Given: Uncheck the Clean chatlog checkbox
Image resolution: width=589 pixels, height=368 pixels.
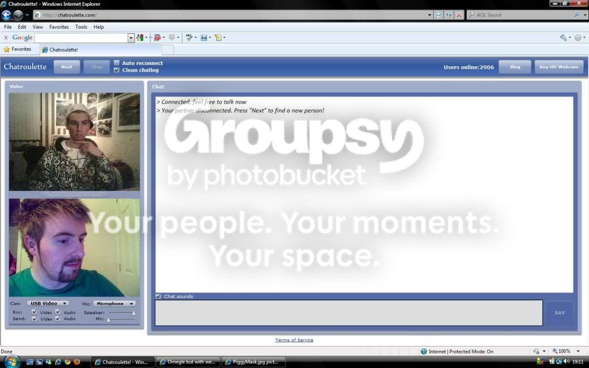Looking at the screenshot, I should (116, 70).
